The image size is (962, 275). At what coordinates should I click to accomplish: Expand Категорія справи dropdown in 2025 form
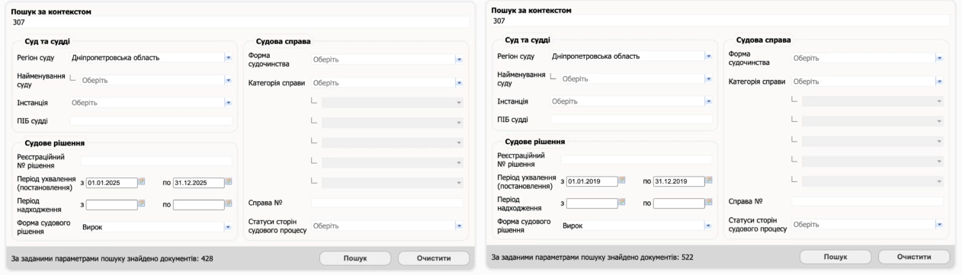tap(459, 82)
